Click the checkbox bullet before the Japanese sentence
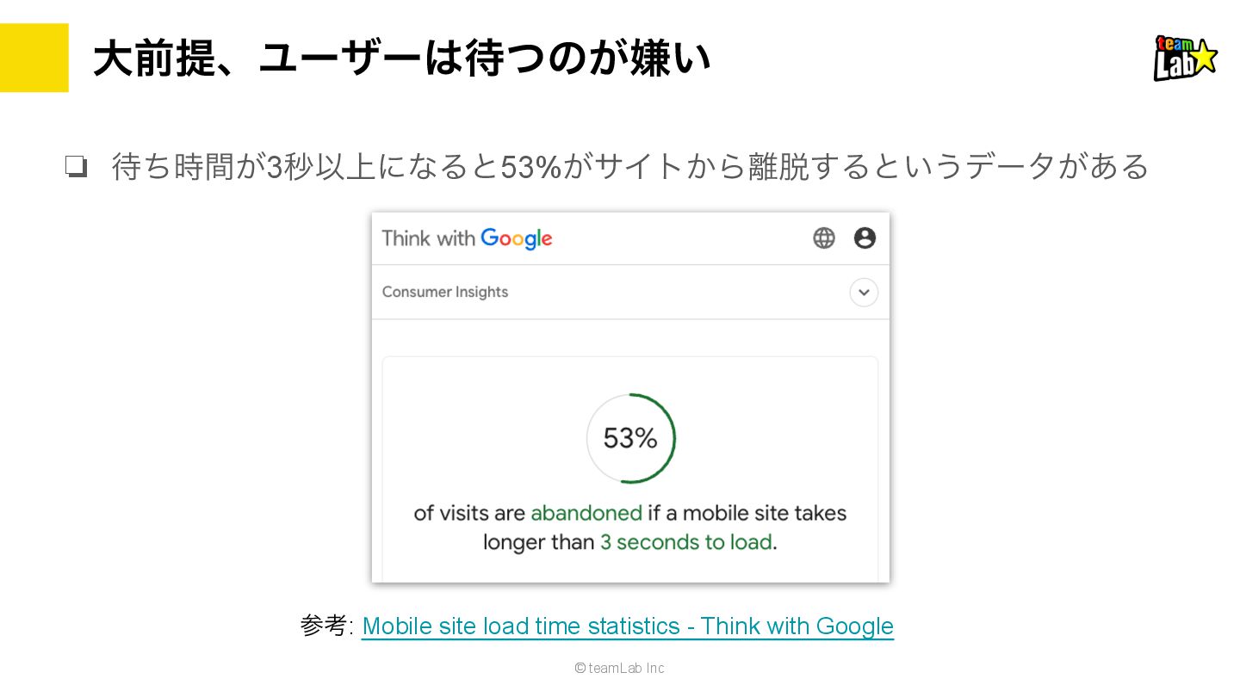This screenshot has width=1240, height=697. click(x=77, y=166)
